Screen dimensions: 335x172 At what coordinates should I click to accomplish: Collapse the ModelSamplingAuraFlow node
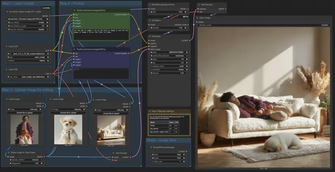[x=150, y=4]
